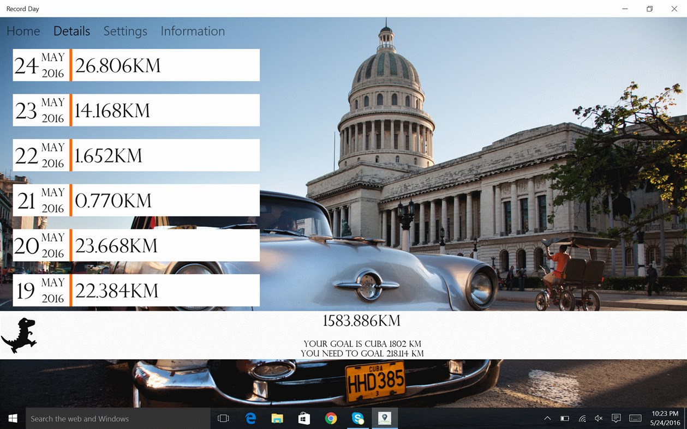Unmute audio via the speaker icon
This screenshot has height=429, width=687.
pos(598,418)
